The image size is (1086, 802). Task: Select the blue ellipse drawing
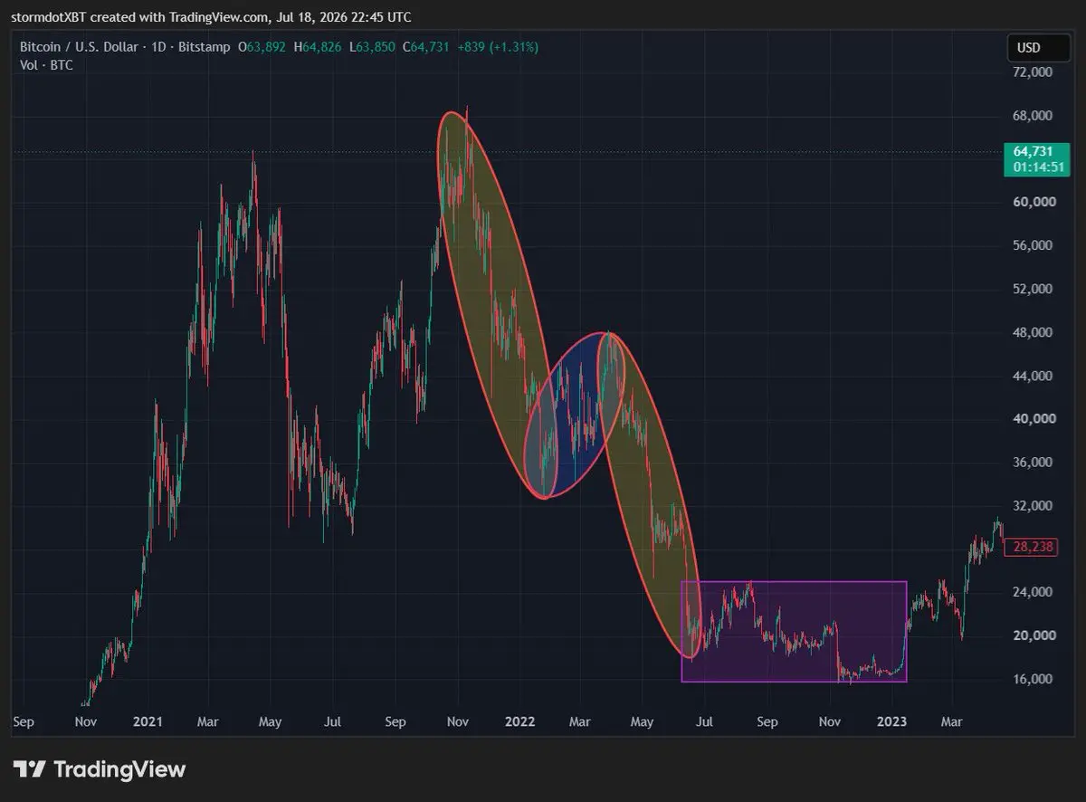pos(576,415)
